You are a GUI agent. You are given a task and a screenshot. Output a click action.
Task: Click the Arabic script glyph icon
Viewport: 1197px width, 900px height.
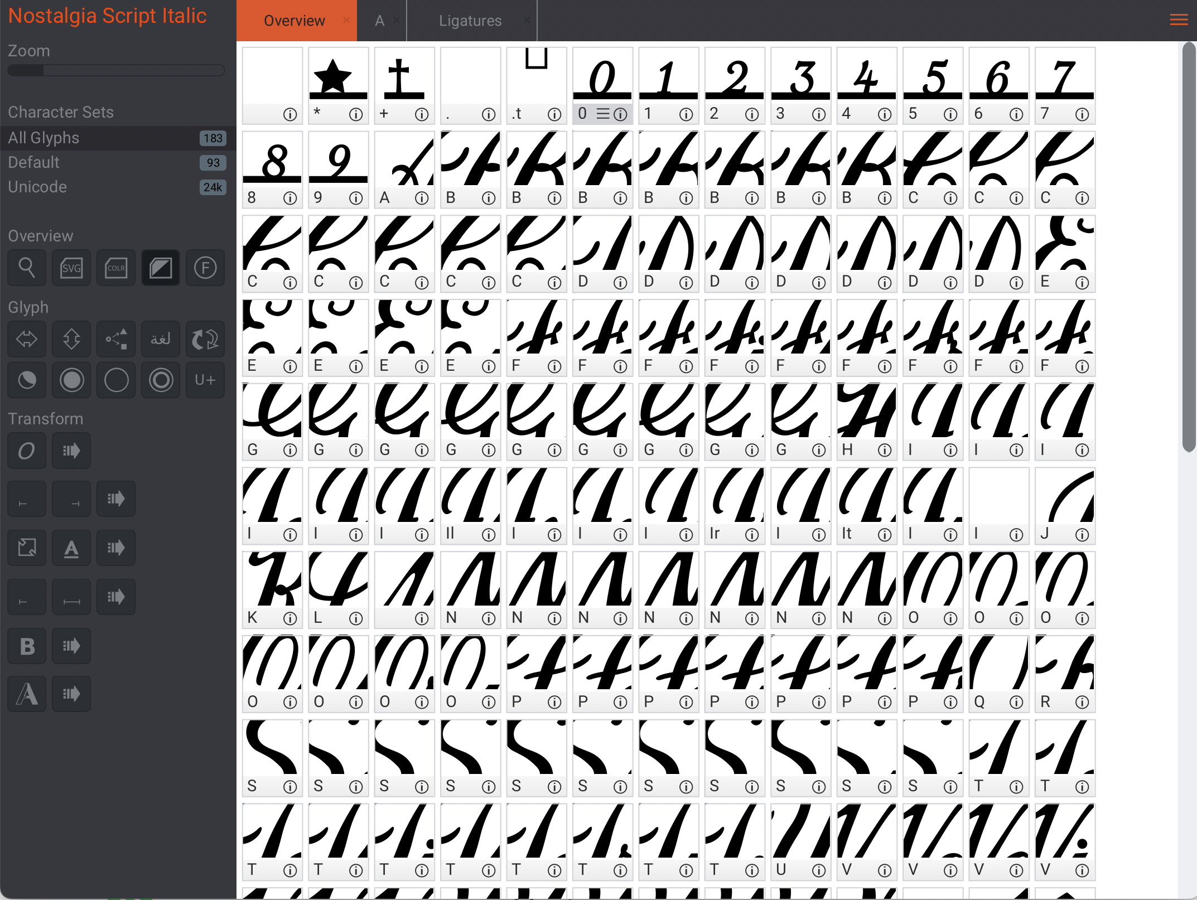[x=161, y=338]
